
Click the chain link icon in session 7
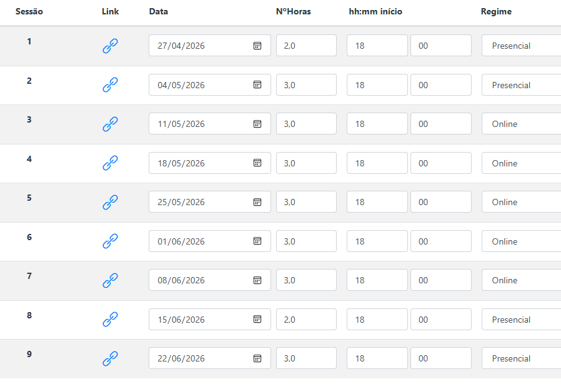point(110,280)
